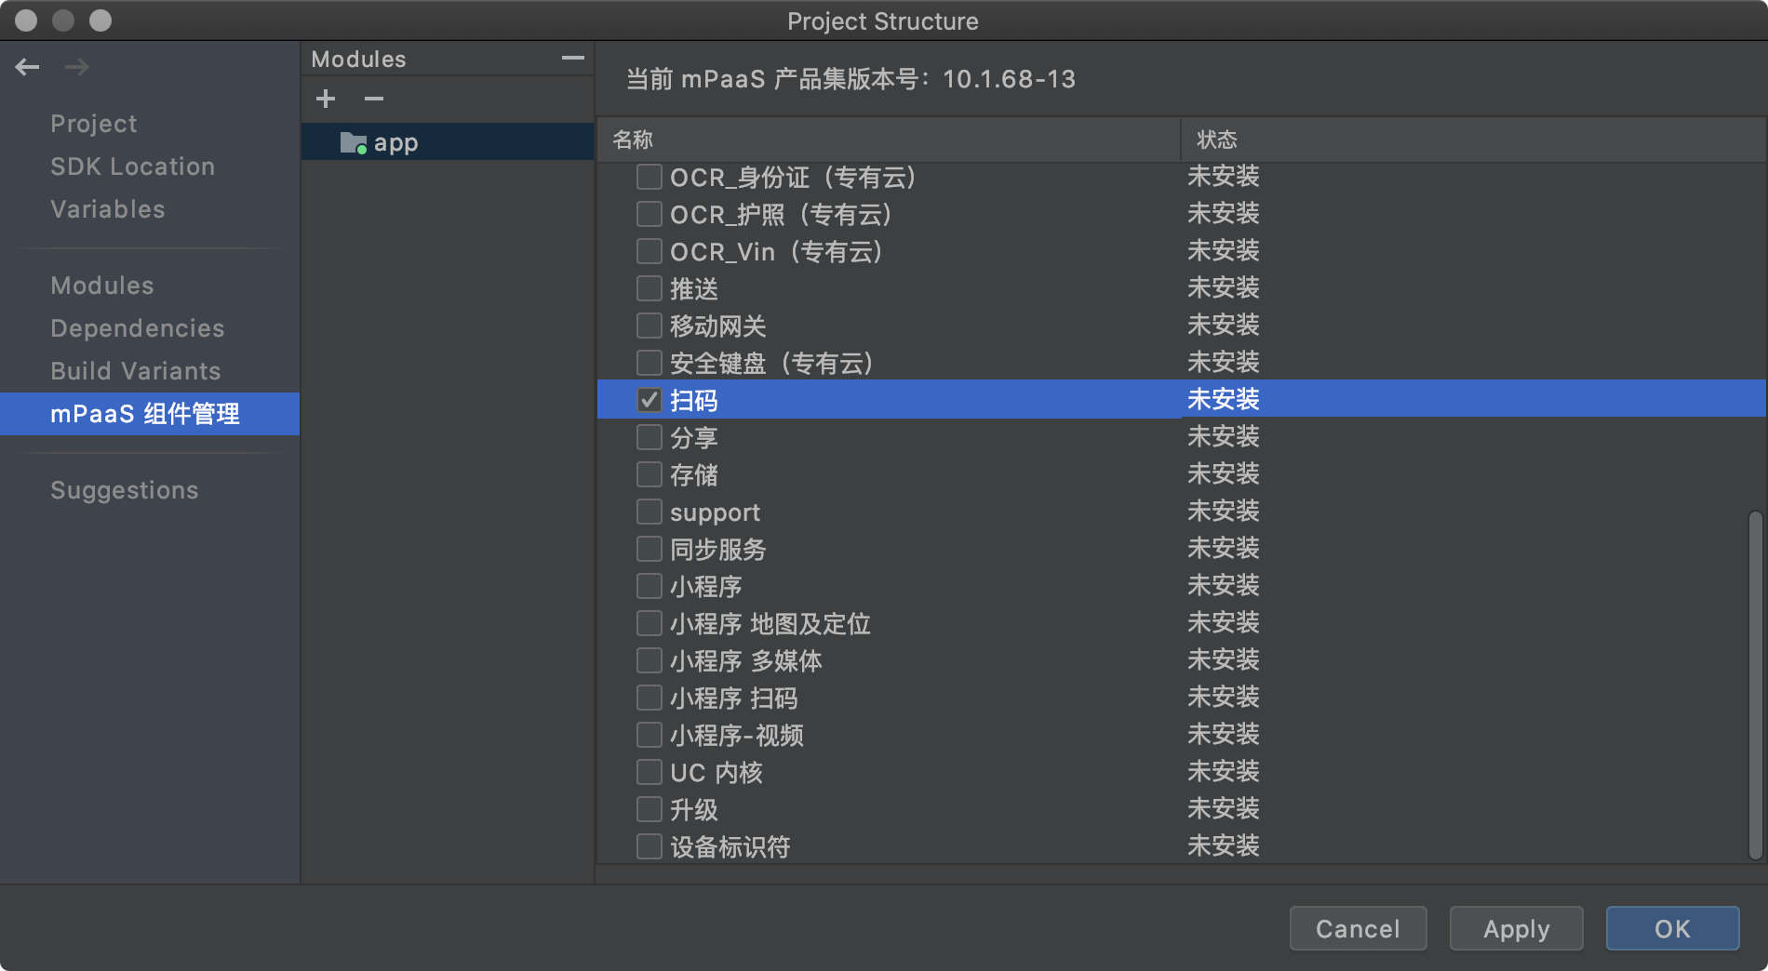Check the 推送 component

click(649, 288)
